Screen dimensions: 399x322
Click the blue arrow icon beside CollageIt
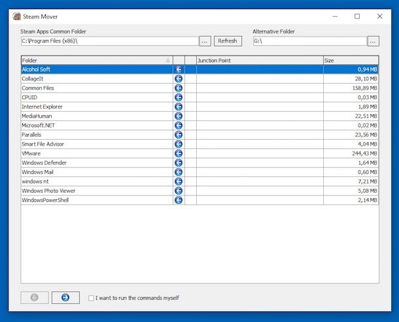pos(179,78)
